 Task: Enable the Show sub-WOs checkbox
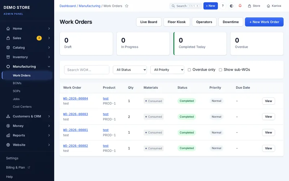point(220,70)
